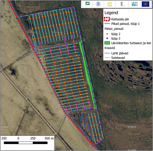This screenshot has width=153, height=151.
Task: Click the red dots Kaitseala piir symbol
Action: (x=107, y=19)
